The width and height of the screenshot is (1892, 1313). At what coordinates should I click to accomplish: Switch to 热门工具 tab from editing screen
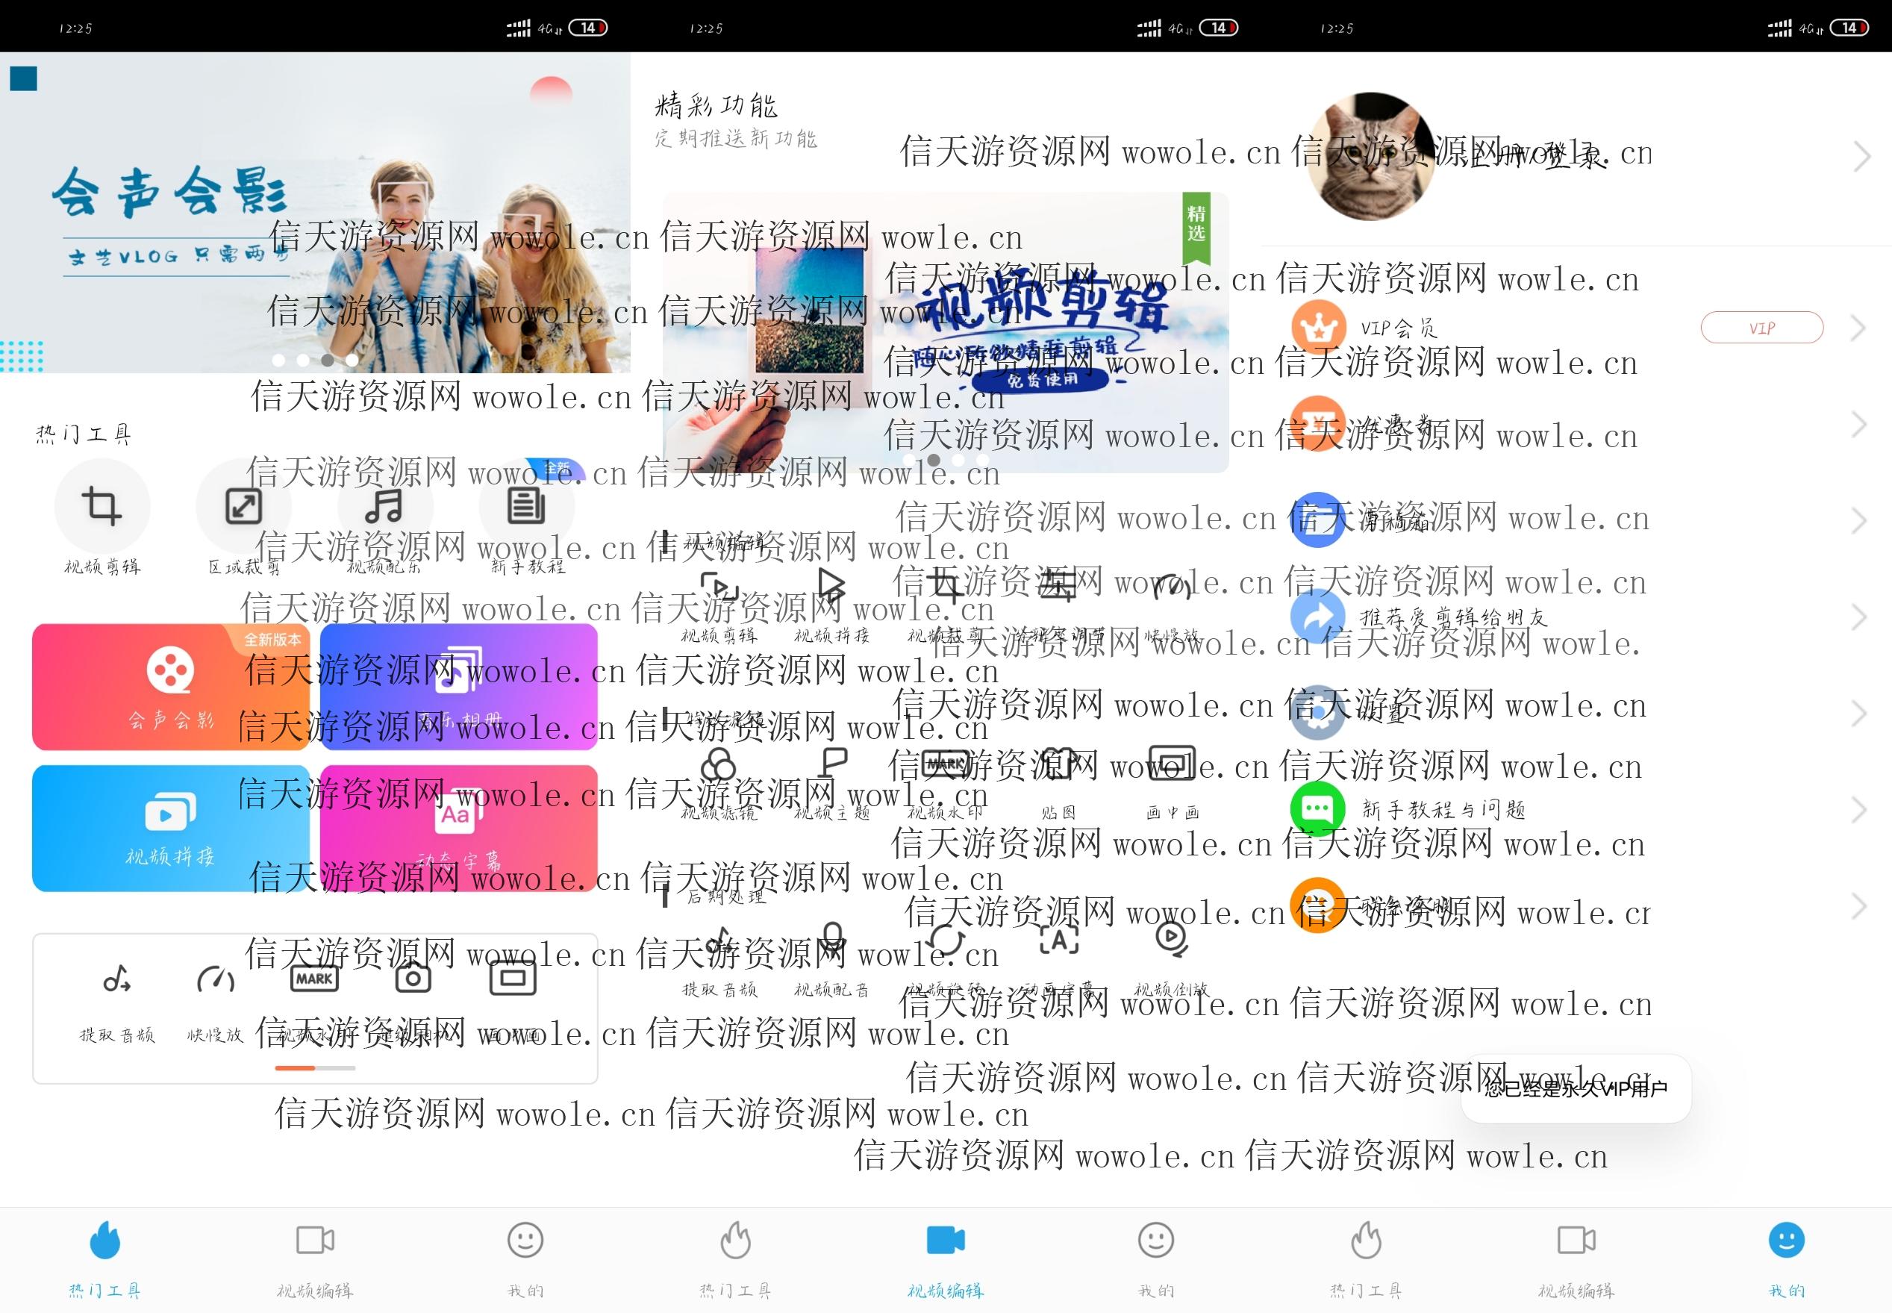pos(735,1259)
